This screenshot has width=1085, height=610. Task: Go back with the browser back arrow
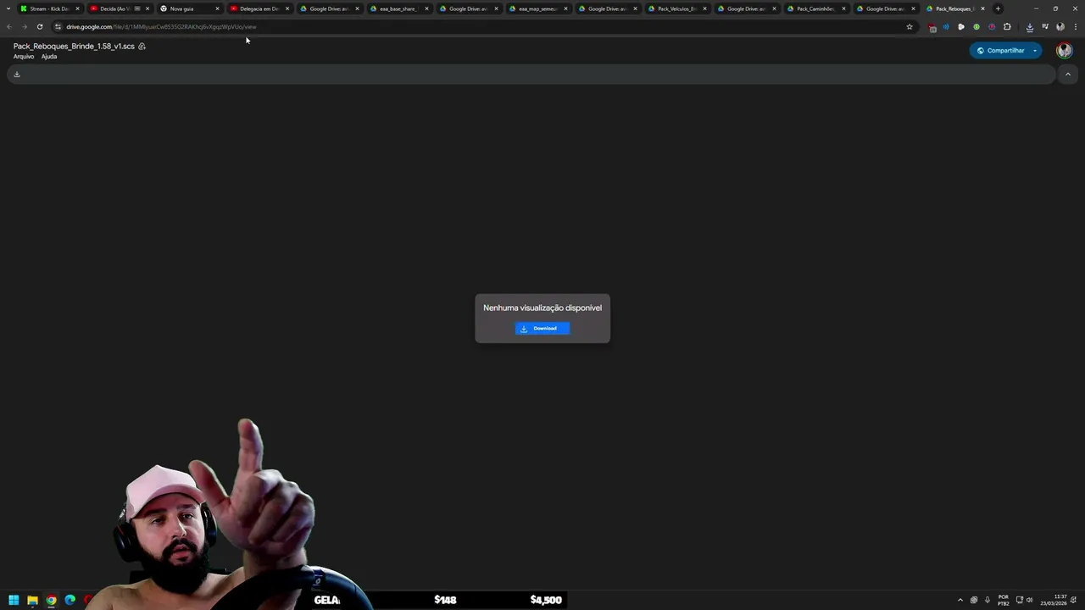click(x=9, y=27)
